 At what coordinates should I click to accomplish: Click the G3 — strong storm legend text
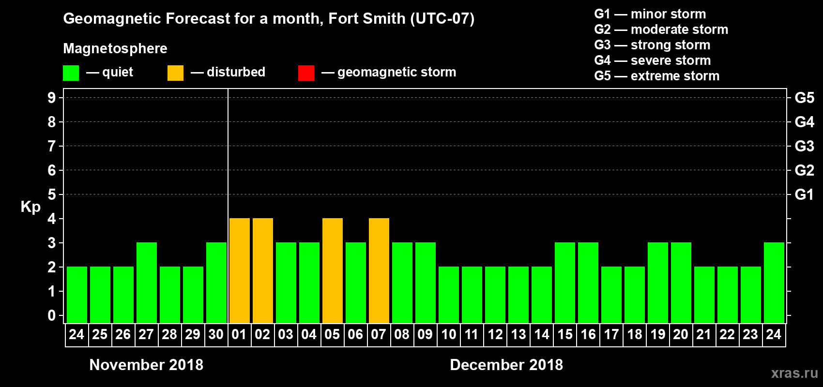point(652,45)
